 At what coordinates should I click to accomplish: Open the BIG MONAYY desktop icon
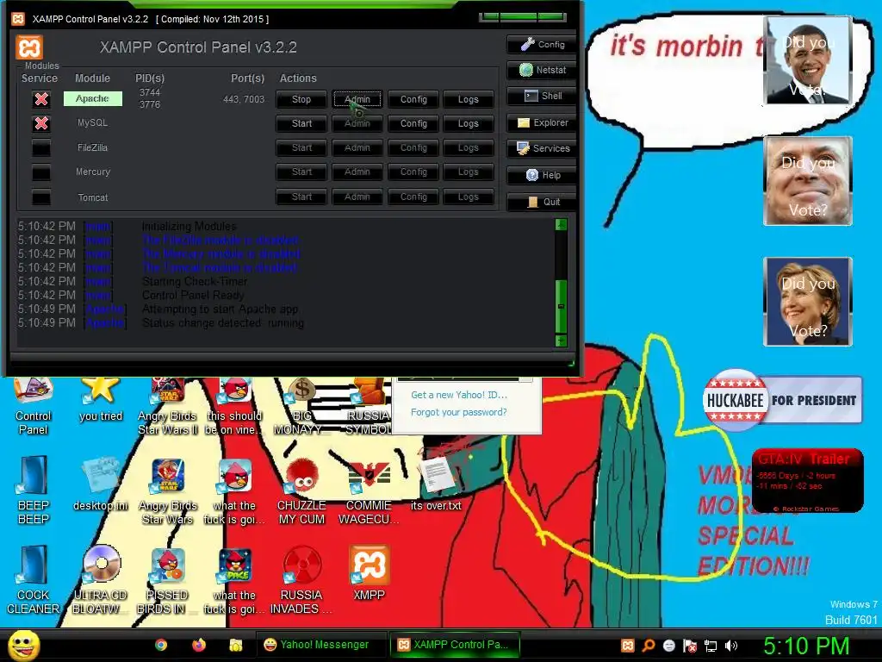[x=301, y=408]
